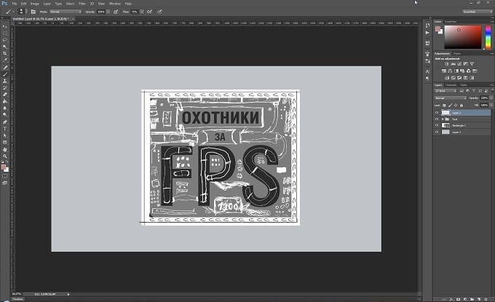The height and width of the screenshot is (302, 495).
Task: Select the Lasso tool
Action: click(5, 40)
